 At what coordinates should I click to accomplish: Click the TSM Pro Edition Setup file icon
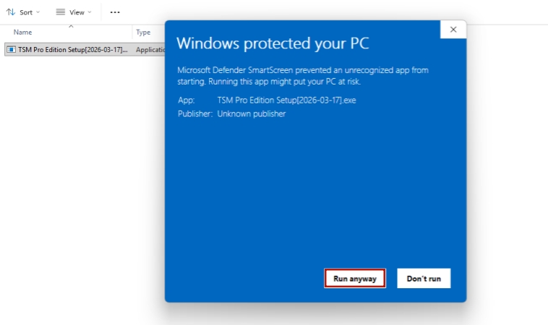pos(12,49)
